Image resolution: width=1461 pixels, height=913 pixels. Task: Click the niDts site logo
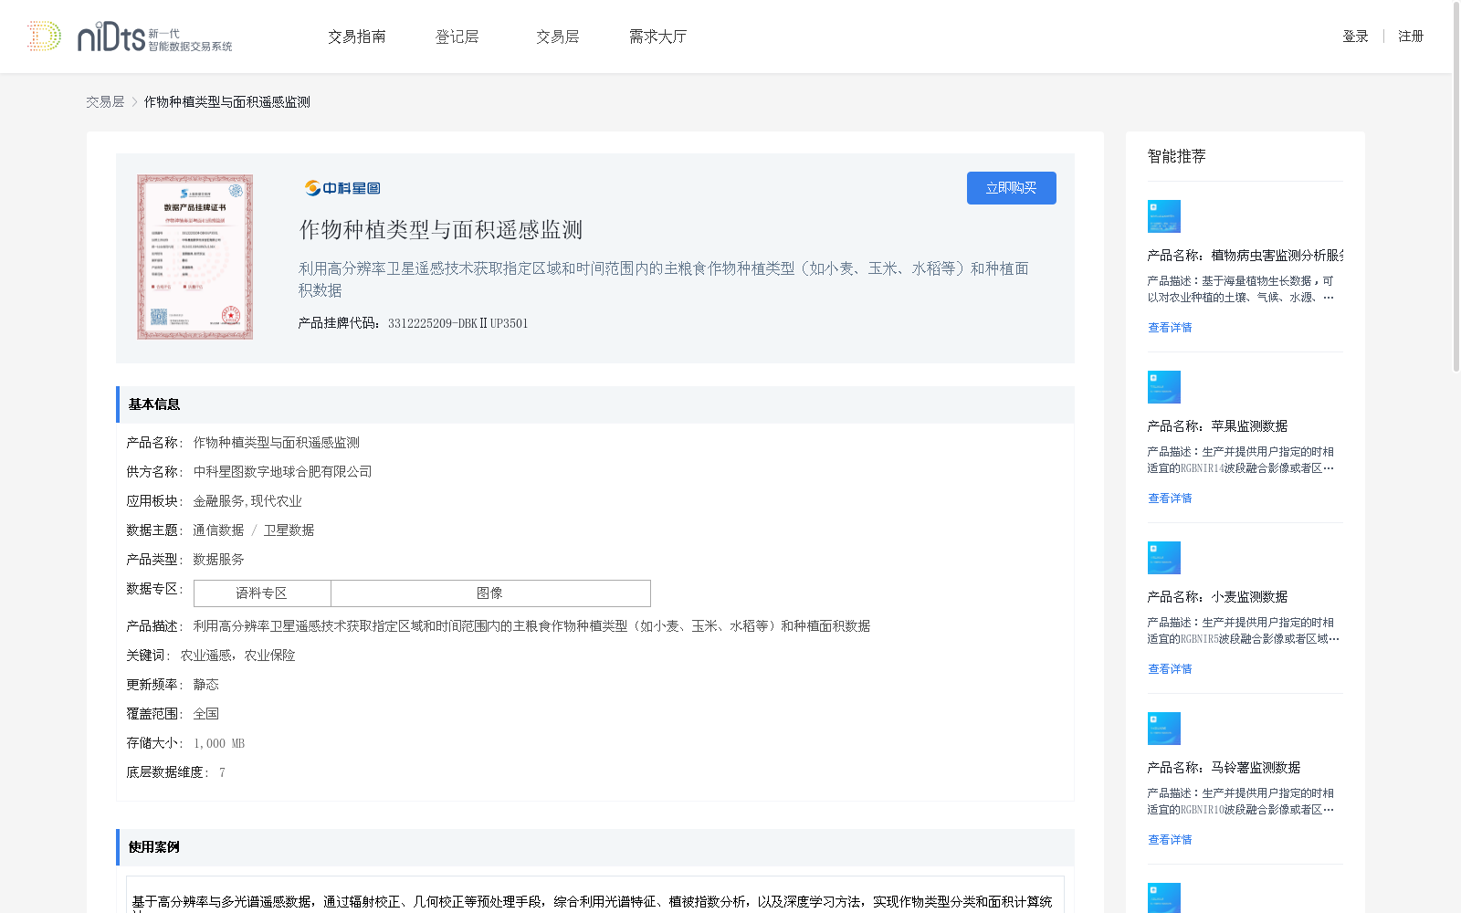[x=130, y=37]
